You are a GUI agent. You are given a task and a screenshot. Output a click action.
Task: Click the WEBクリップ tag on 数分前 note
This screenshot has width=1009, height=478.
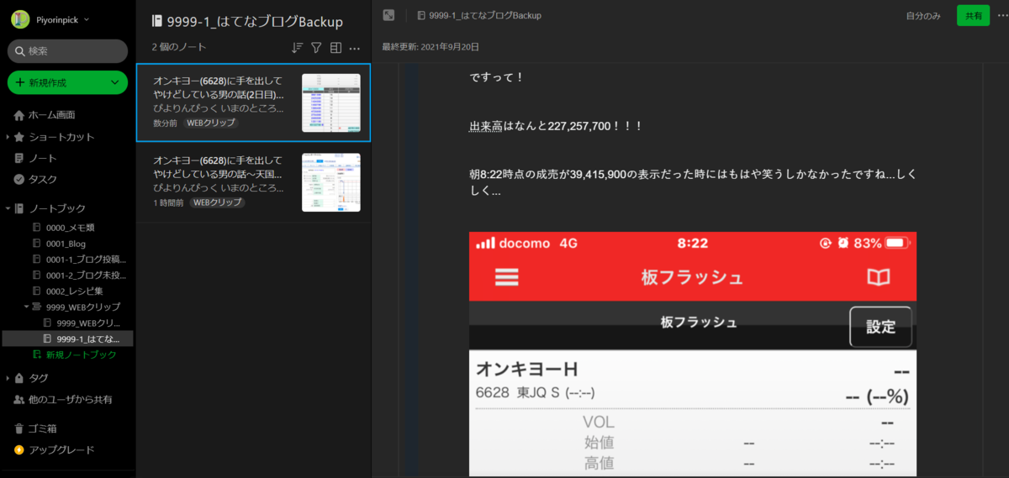pyautogui.click(x=210, y=123)
